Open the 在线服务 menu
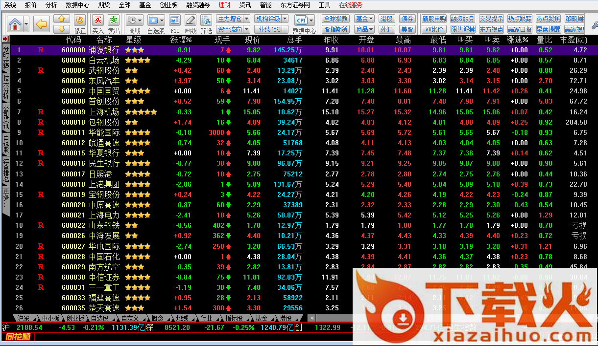Image resolution: width=598 pixels, height=346 pixels. click(351, 5)
